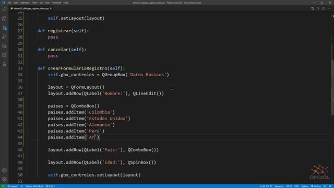Click QSpinBox() on line 48

(x=140, y=162)
